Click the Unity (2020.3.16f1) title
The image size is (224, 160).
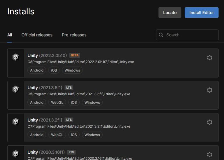[46, 152]
